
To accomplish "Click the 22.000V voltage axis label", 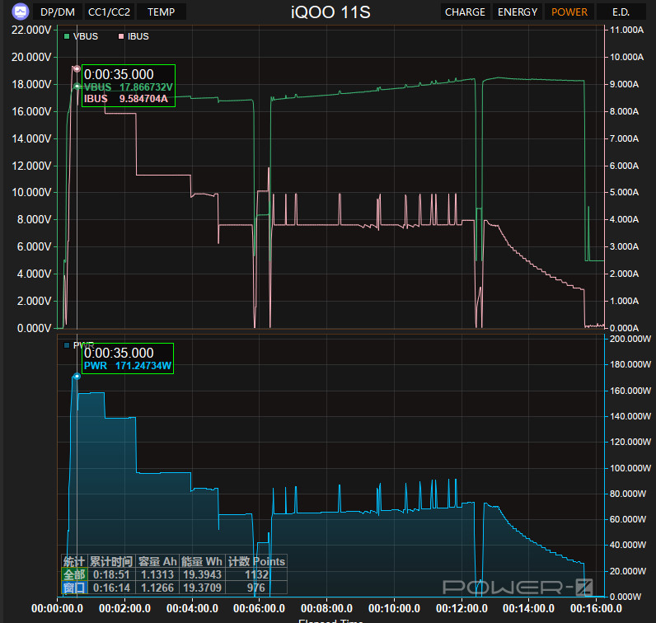I will pyautogui.click(x=31, y=30).
